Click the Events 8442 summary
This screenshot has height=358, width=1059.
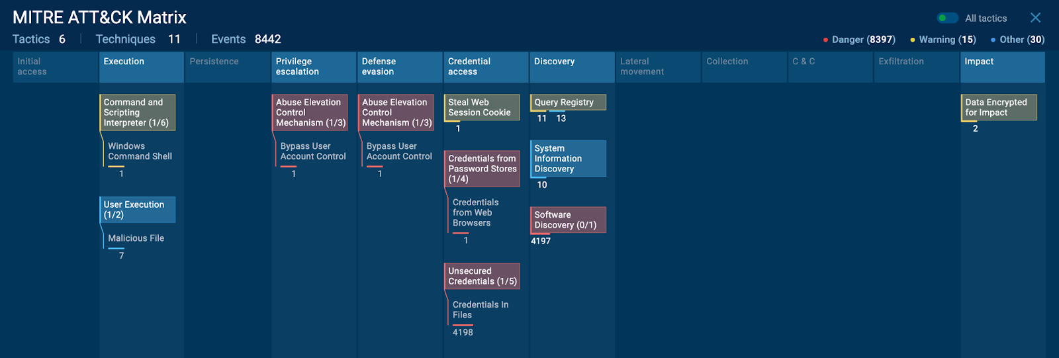tap(246, 39)
